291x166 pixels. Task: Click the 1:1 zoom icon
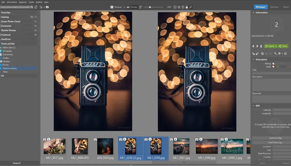175,7
